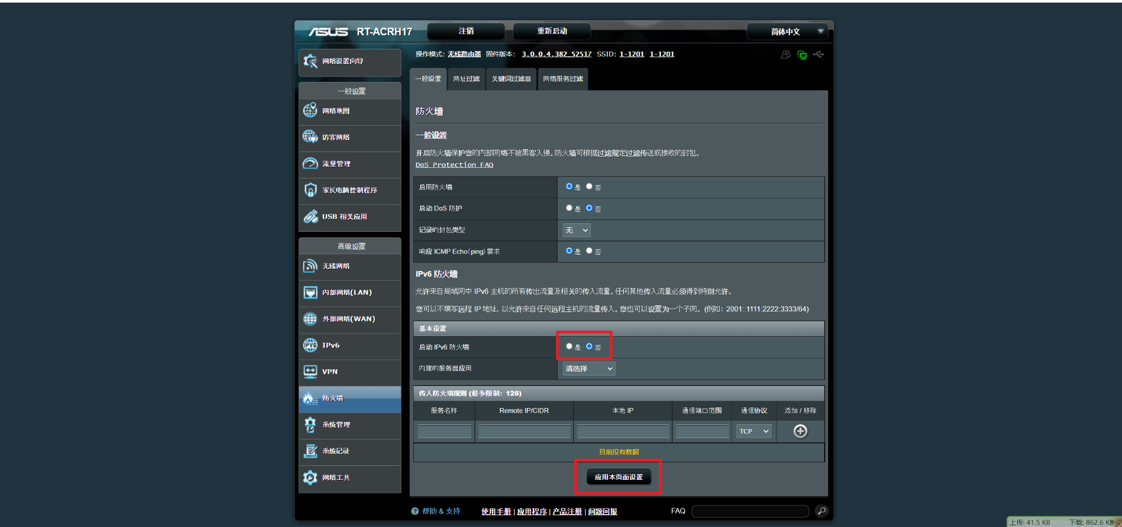Click the network map globe icon
This screenshot has height=527, width=1122.
[310, 111]
